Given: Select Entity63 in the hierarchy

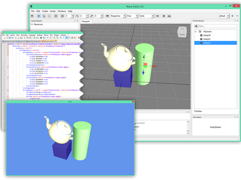Looking at the screenshot, I should pyautogui.click(x=215, y=43).
